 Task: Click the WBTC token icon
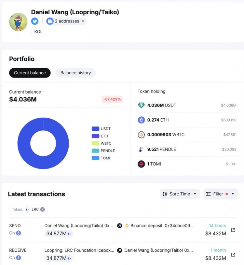pyautogui.click(x=141, y=135)
